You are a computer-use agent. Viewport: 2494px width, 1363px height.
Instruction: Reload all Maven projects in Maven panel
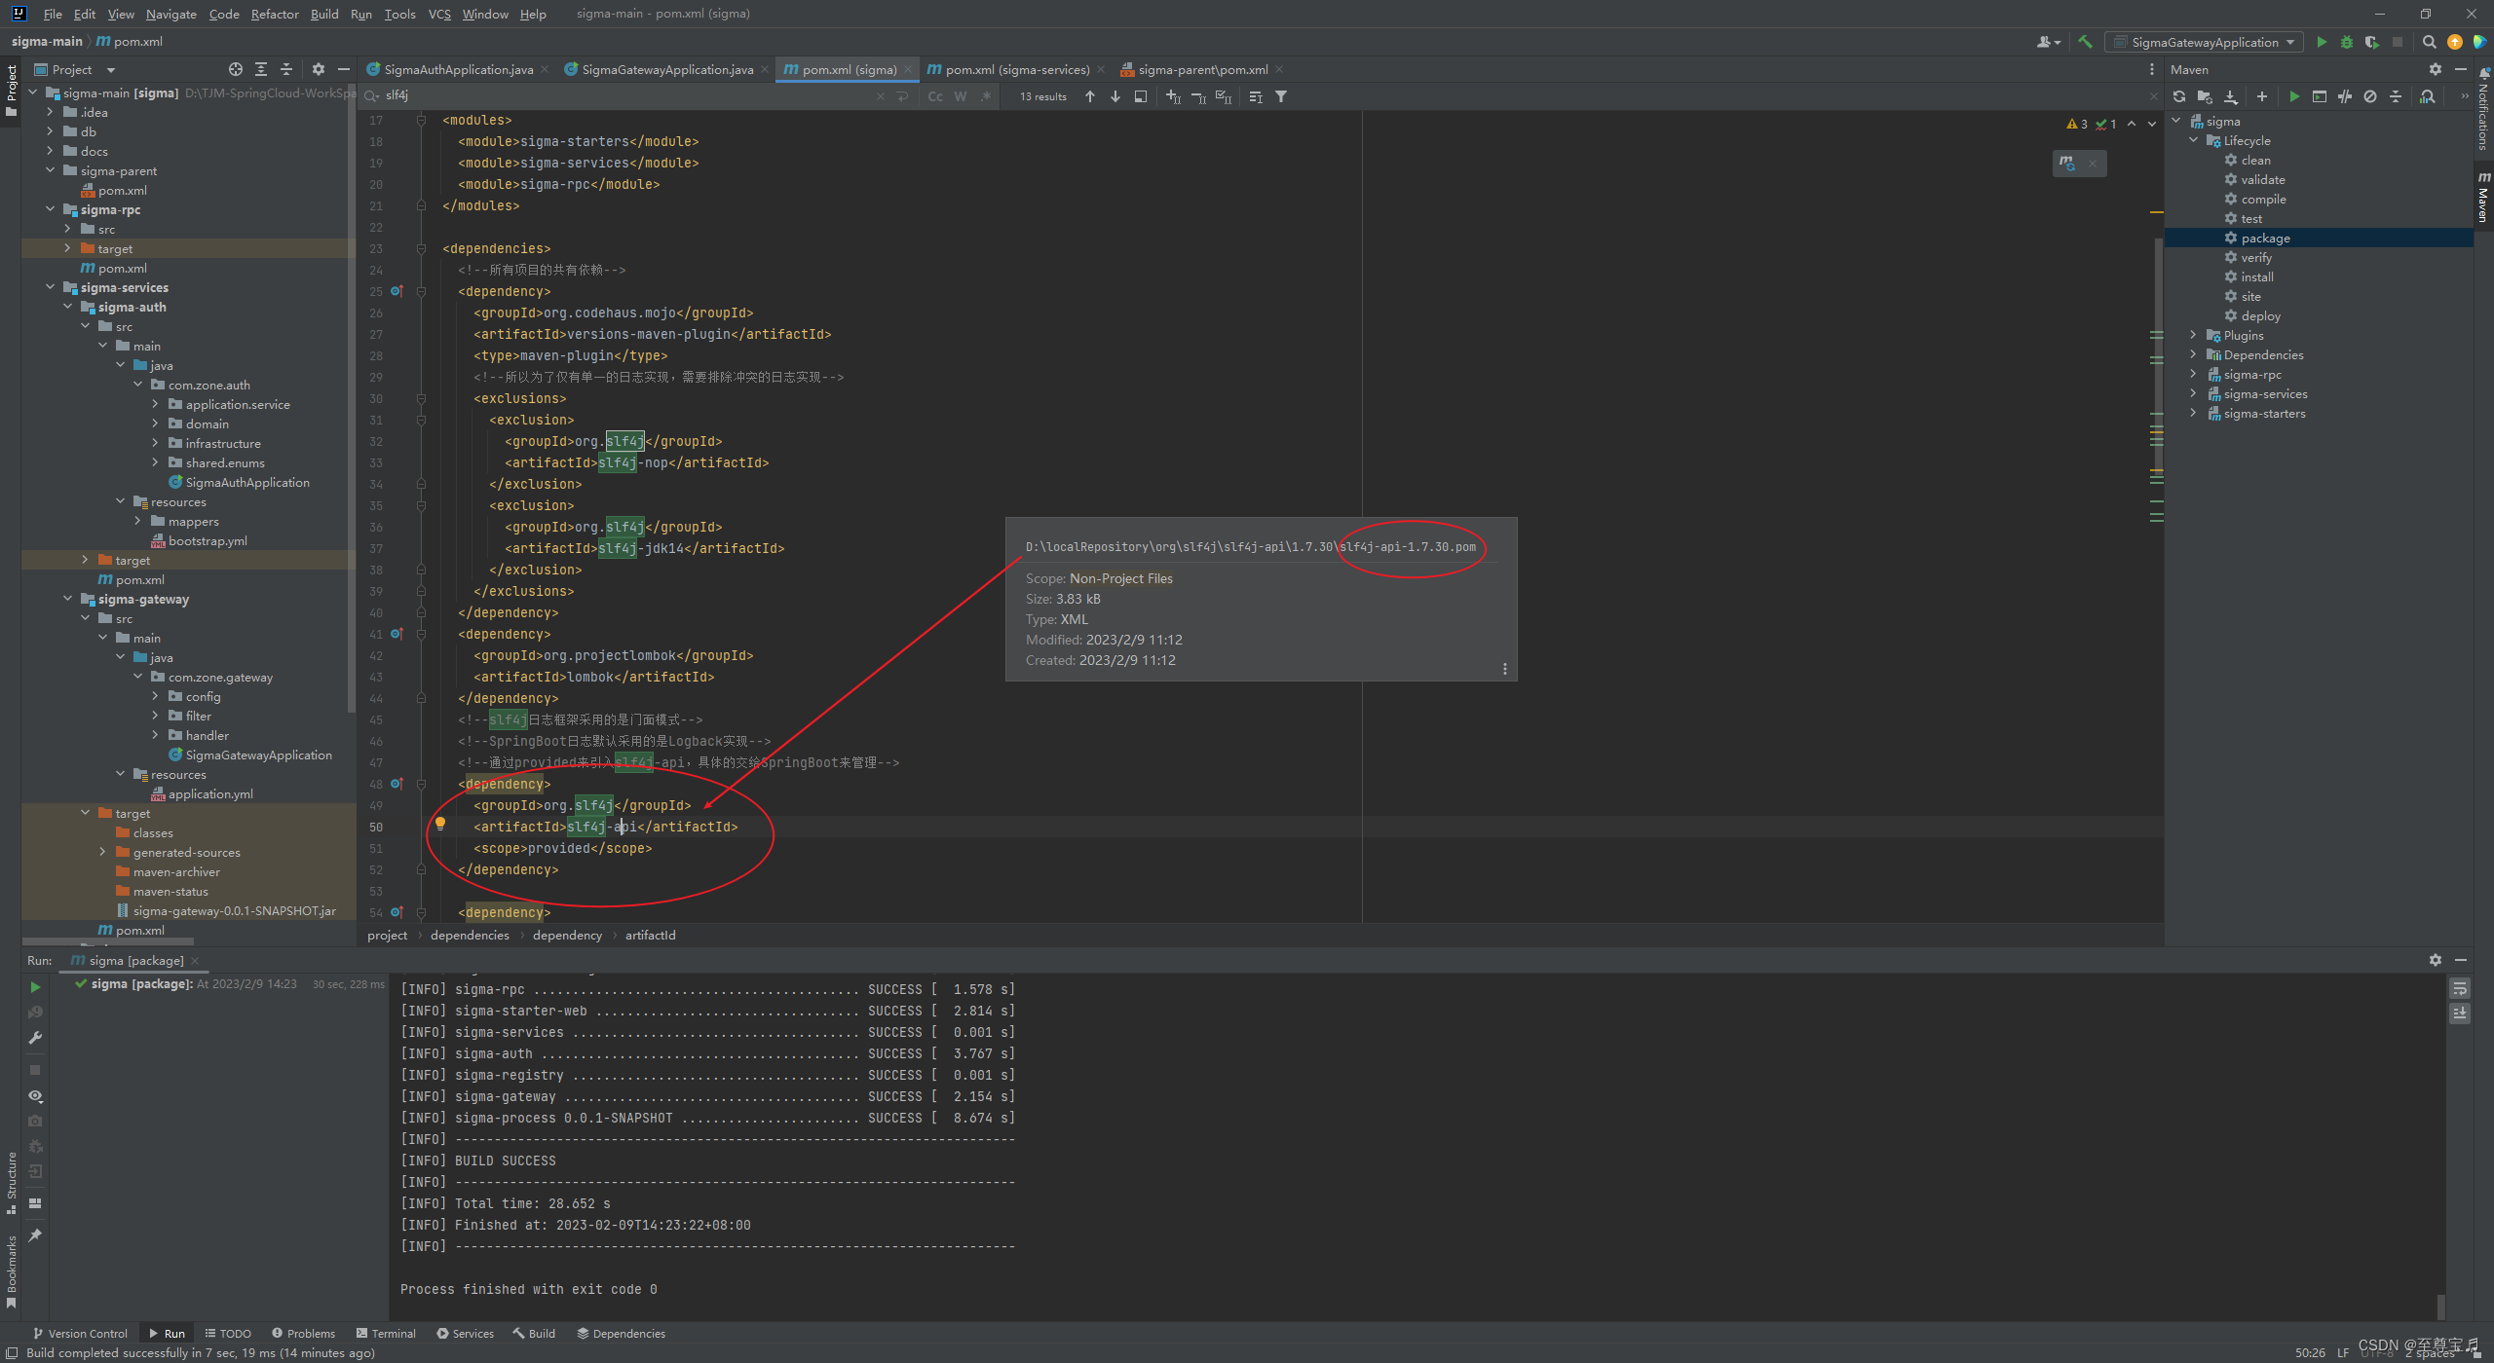click(2179, 96)
